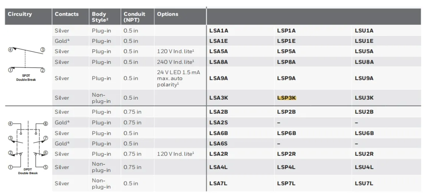Viewport: 428px width, 195px height.
Task: Click terminal 8 in the DPDT diagram
Action: tap(46, 124)
